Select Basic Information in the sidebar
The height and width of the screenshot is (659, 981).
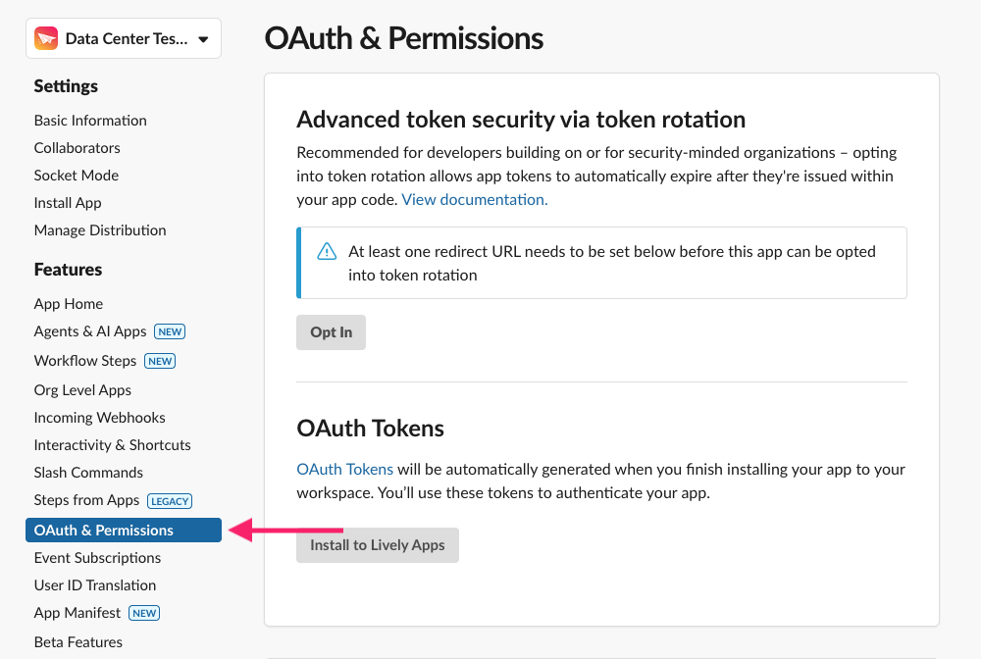[89, 121]
